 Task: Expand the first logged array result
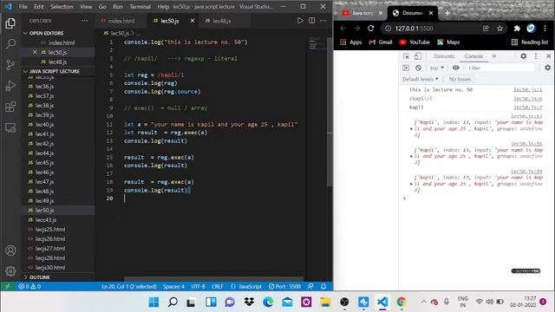[411, 129]
